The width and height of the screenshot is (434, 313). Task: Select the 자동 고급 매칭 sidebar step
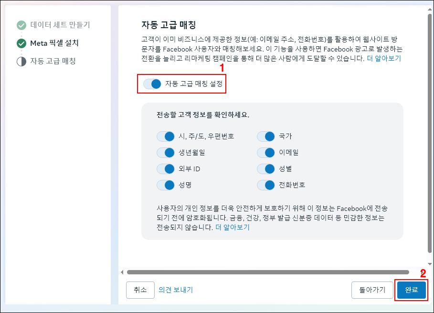53,62
